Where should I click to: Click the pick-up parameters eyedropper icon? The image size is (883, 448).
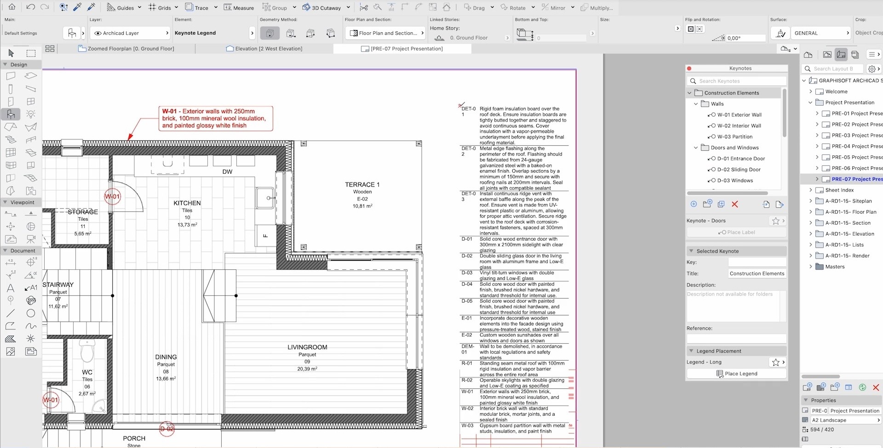[x=77, y=7]
